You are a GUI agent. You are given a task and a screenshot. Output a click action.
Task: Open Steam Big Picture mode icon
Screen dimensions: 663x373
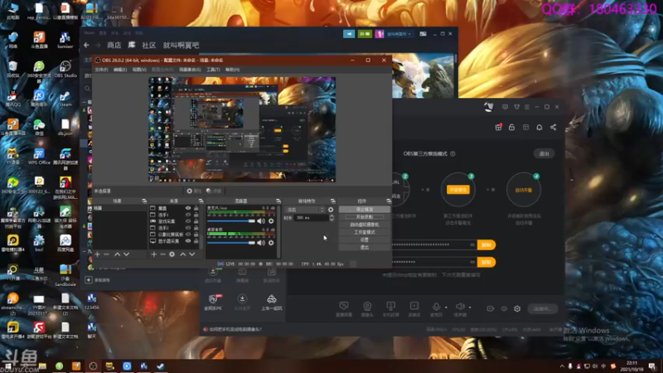pos(423,34)
